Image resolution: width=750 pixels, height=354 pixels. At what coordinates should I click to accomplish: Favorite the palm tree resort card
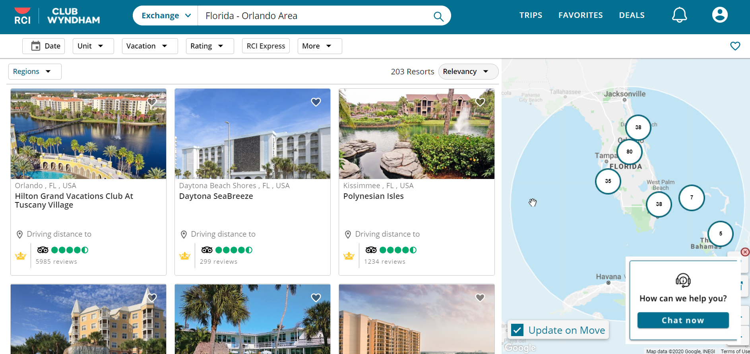(316, 298)
